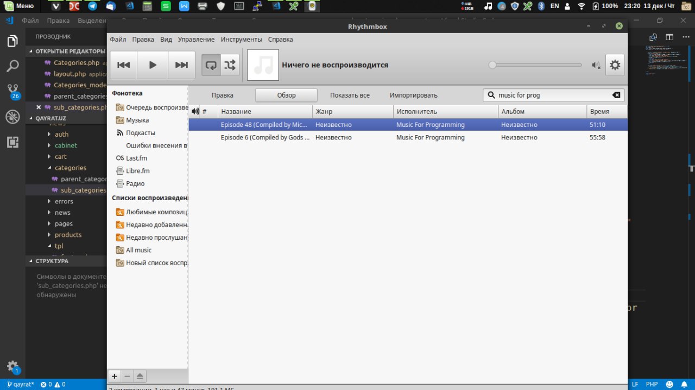Open the VS Code Explorer files icon
Screen dimensions: 695x390
[12, 41]
